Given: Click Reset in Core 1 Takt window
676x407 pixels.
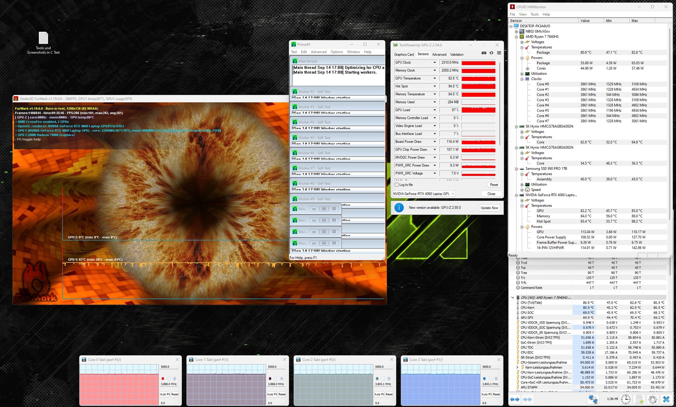Looking at the screenshot, I should 282,394.
